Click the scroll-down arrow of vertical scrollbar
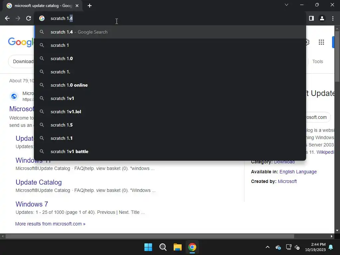340x255 pixels. tap(337, 230)
